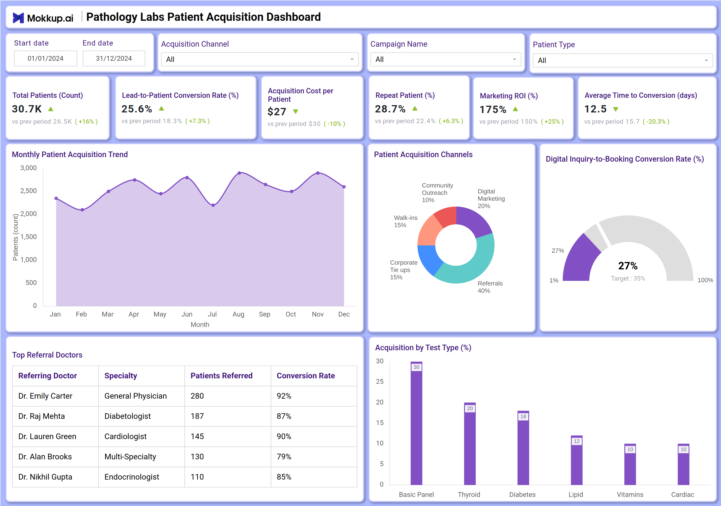This screenshot has height=506, width=721.
Task: Click the Diabetes bar
Action: point(523,448)
